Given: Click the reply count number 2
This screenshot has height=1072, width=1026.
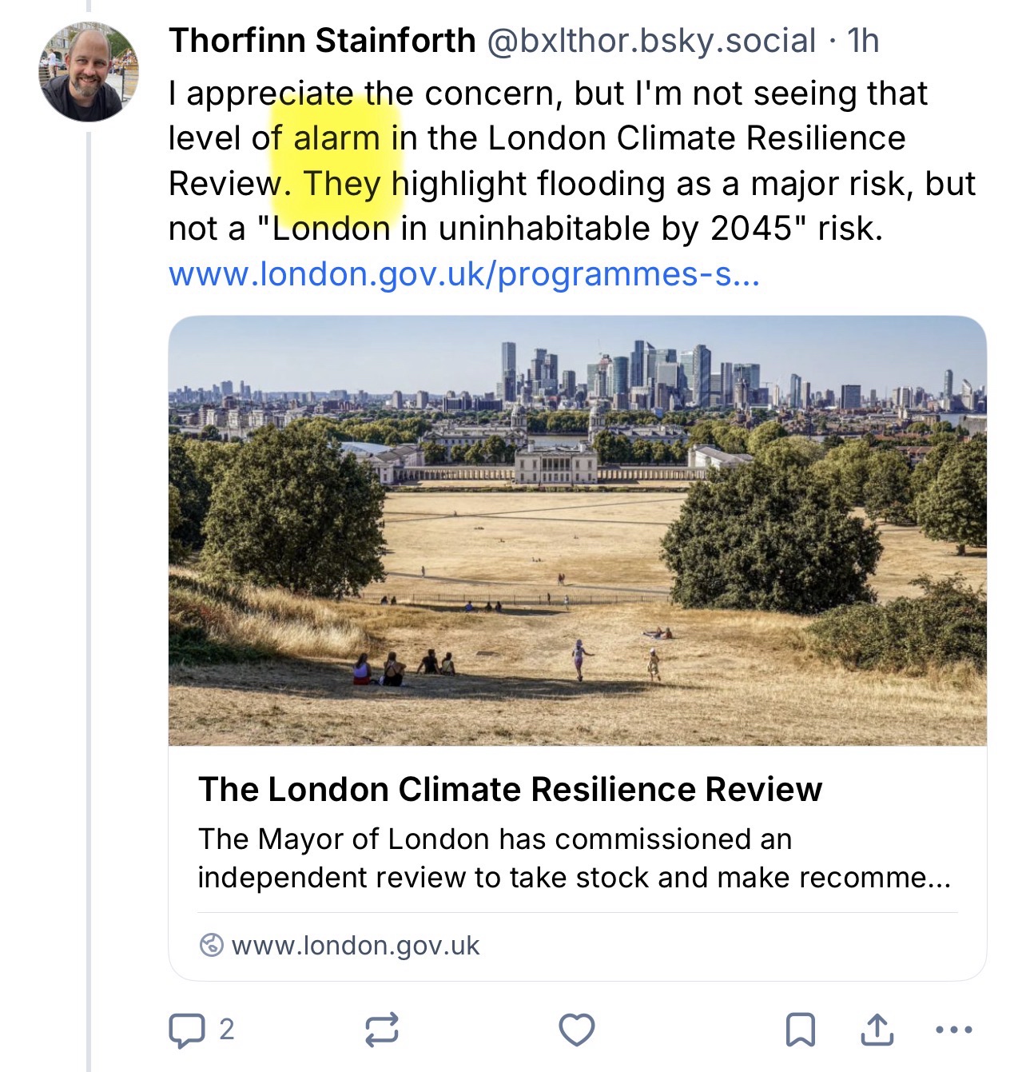Looking at the screenshot, I should click(227, 1030).
